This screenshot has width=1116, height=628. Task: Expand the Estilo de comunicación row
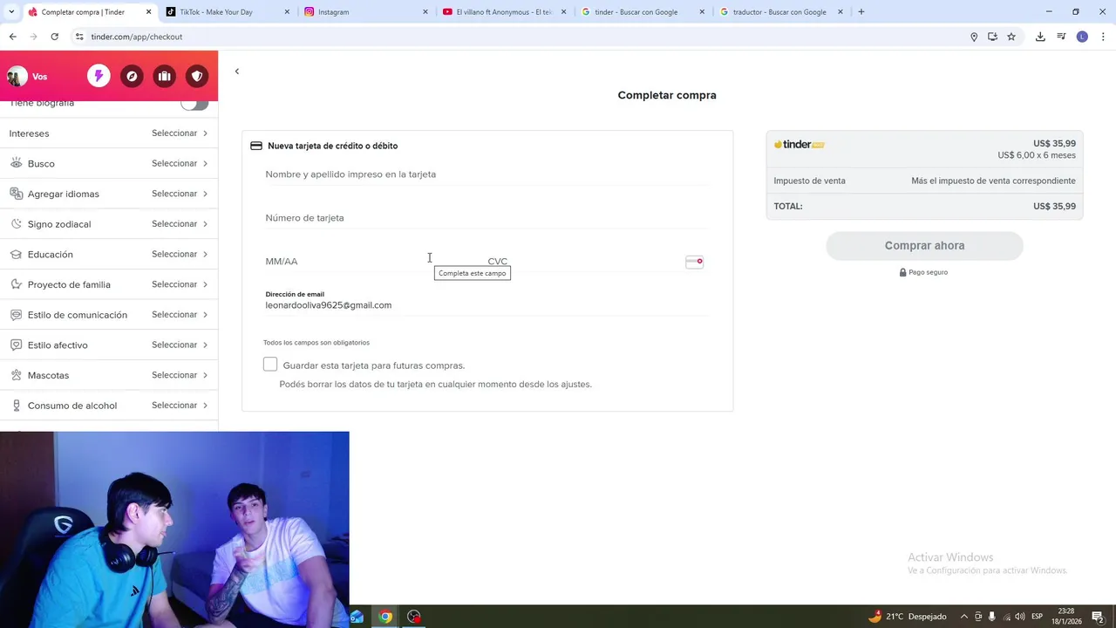pyautogui.click(x=109, y=315)
